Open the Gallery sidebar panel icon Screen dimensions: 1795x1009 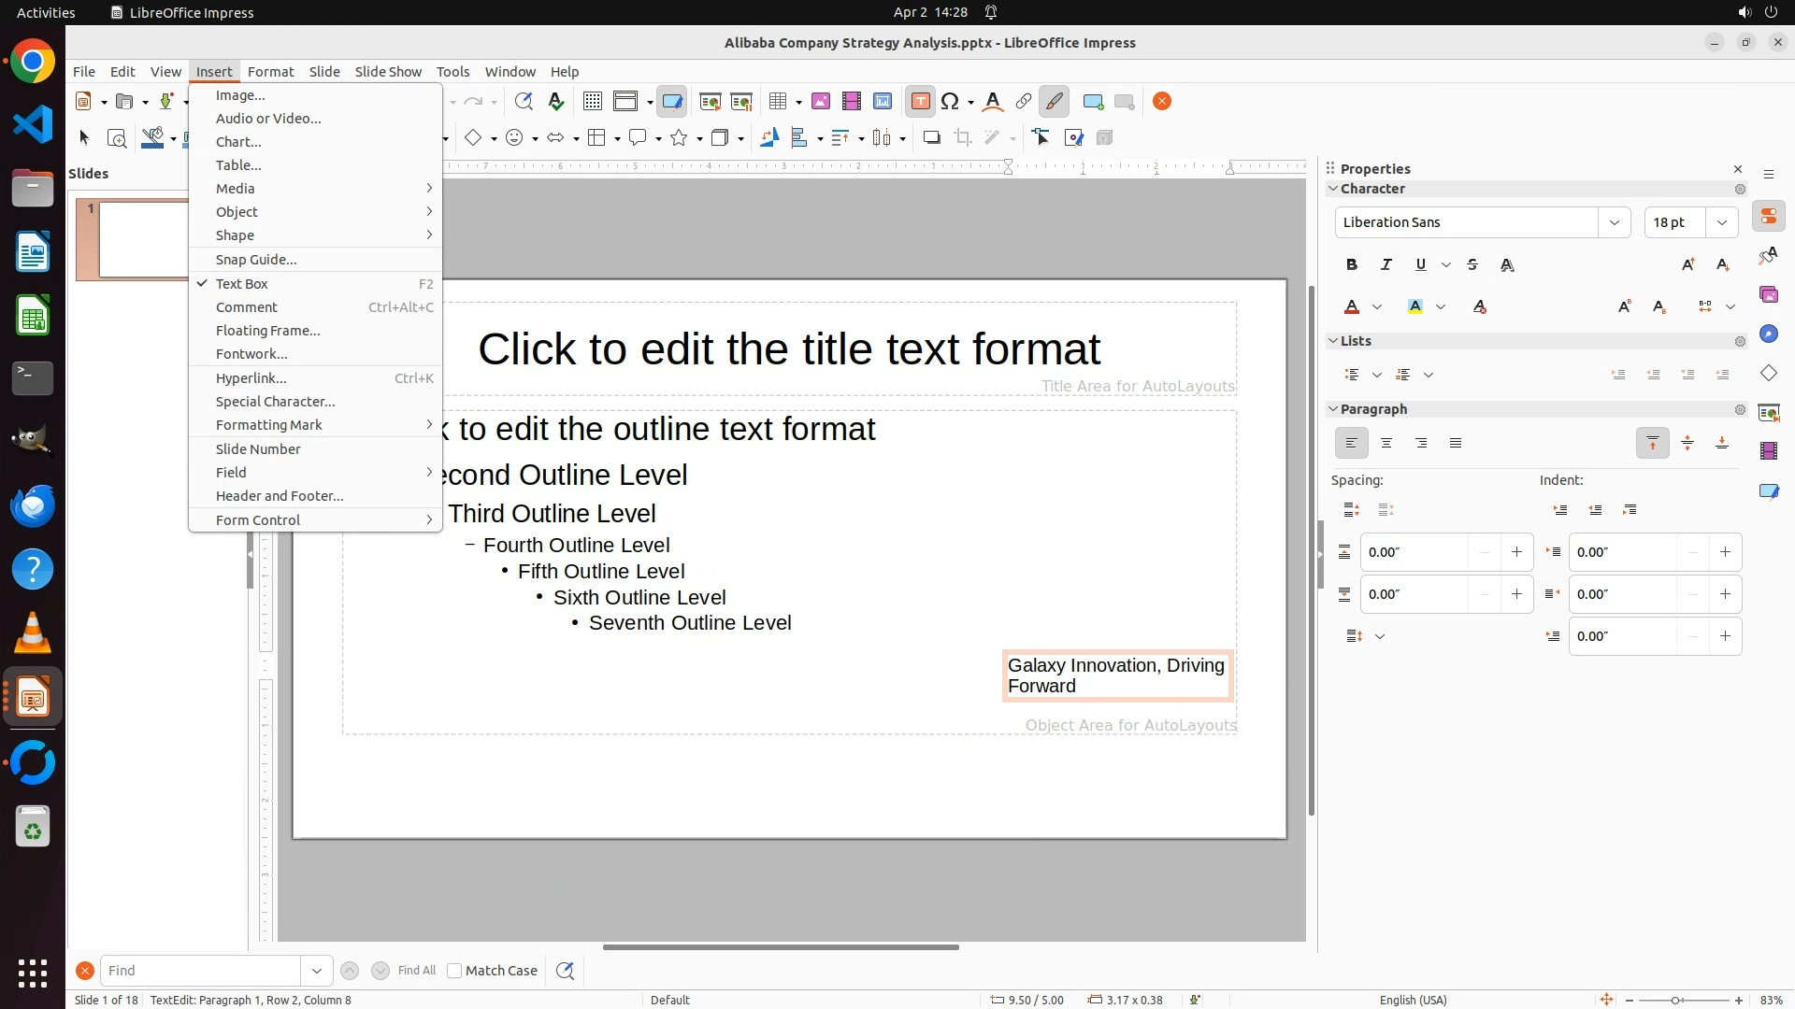pos(1768,295)
